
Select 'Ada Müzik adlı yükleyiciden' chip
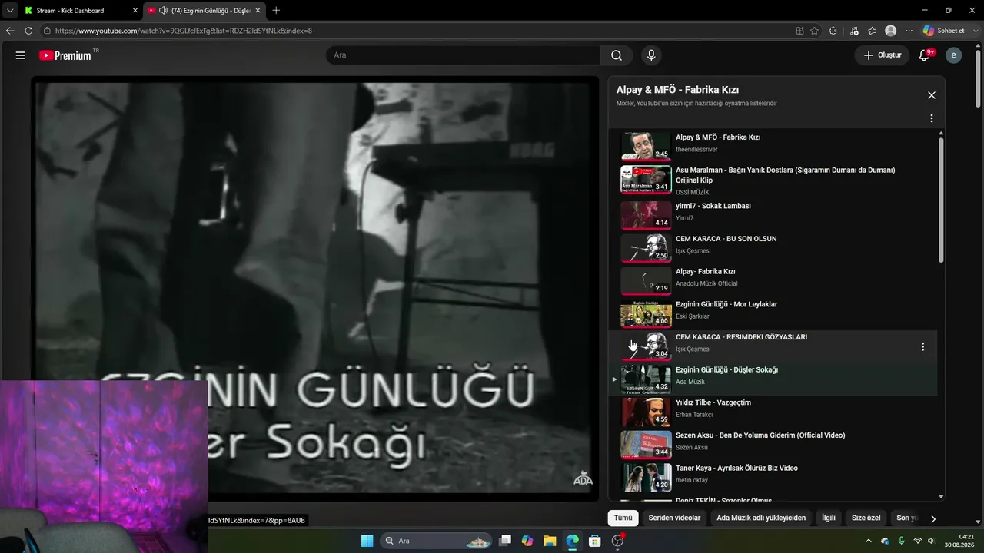point(761,518)
